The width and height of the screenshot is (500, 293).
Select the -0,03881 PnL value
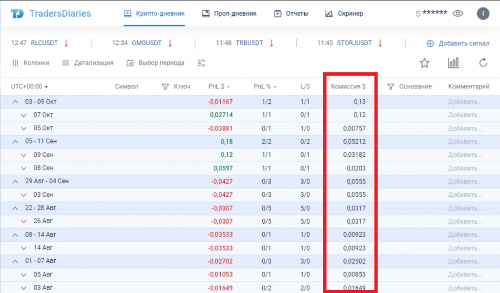[x=220, y=128]
